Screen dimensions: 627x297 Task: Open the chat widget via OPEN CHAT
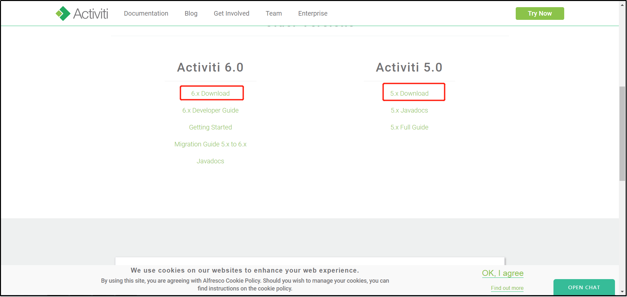coord(584,287)
